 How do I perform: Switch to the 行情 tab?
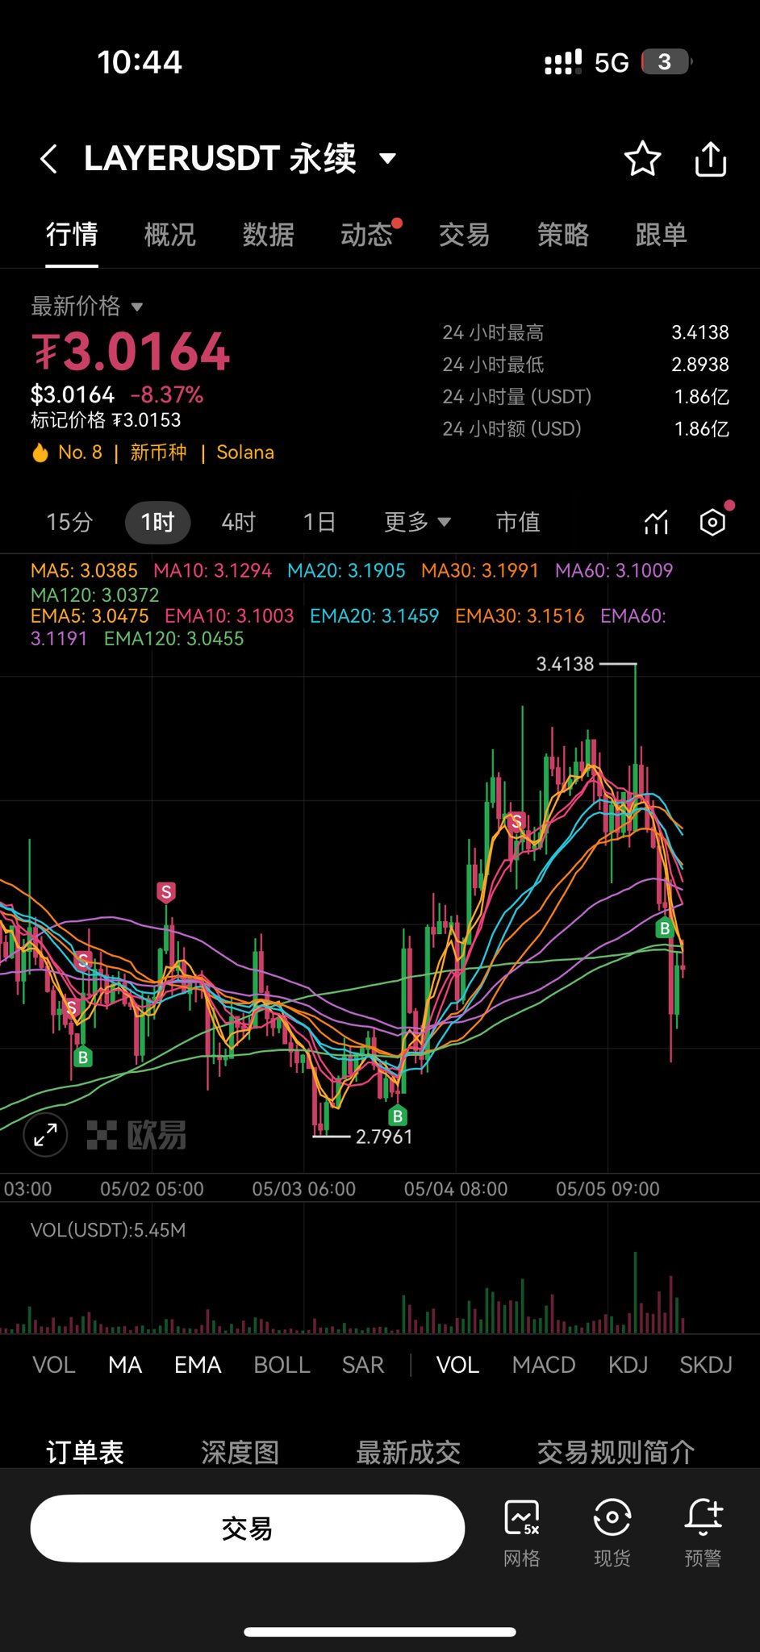(72, 235)
